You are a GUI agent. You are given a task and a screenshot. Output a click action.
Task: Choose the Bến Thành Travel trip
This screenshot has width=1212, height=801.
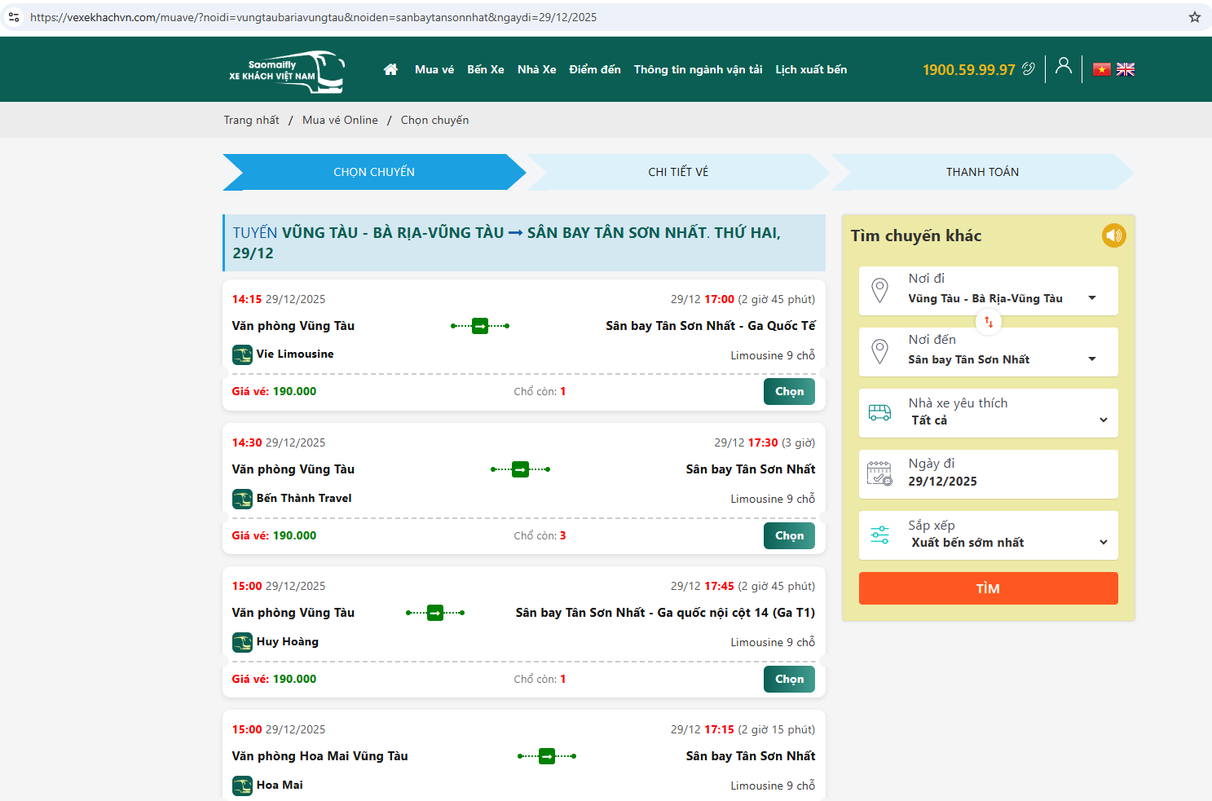point(788,535)
